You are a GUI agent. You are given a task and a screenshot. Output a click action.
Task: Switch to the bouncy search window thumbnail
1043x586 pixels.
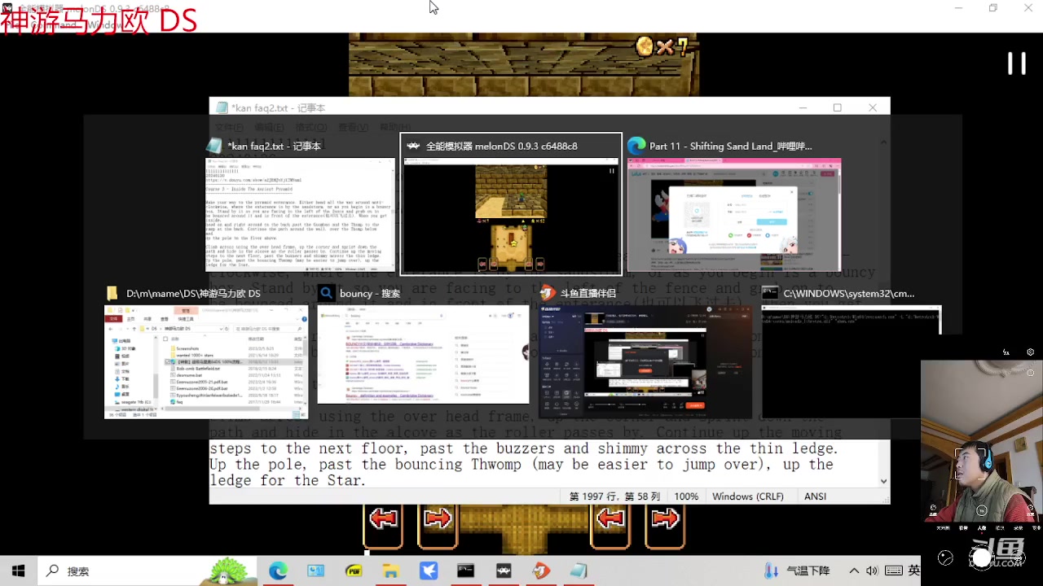point(423,355)
